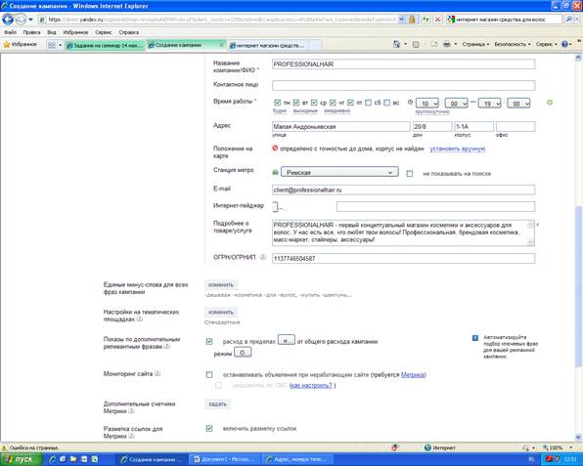Click the E-mail input field
The width and height of the screenshot is (583, 466).
[x=403, y=190]
